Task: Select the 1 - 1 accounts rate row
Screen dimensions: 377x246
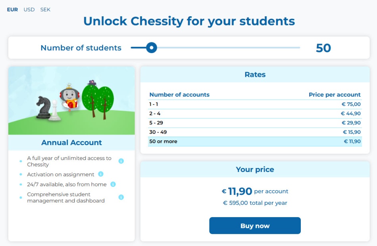Action: [255, 104]
